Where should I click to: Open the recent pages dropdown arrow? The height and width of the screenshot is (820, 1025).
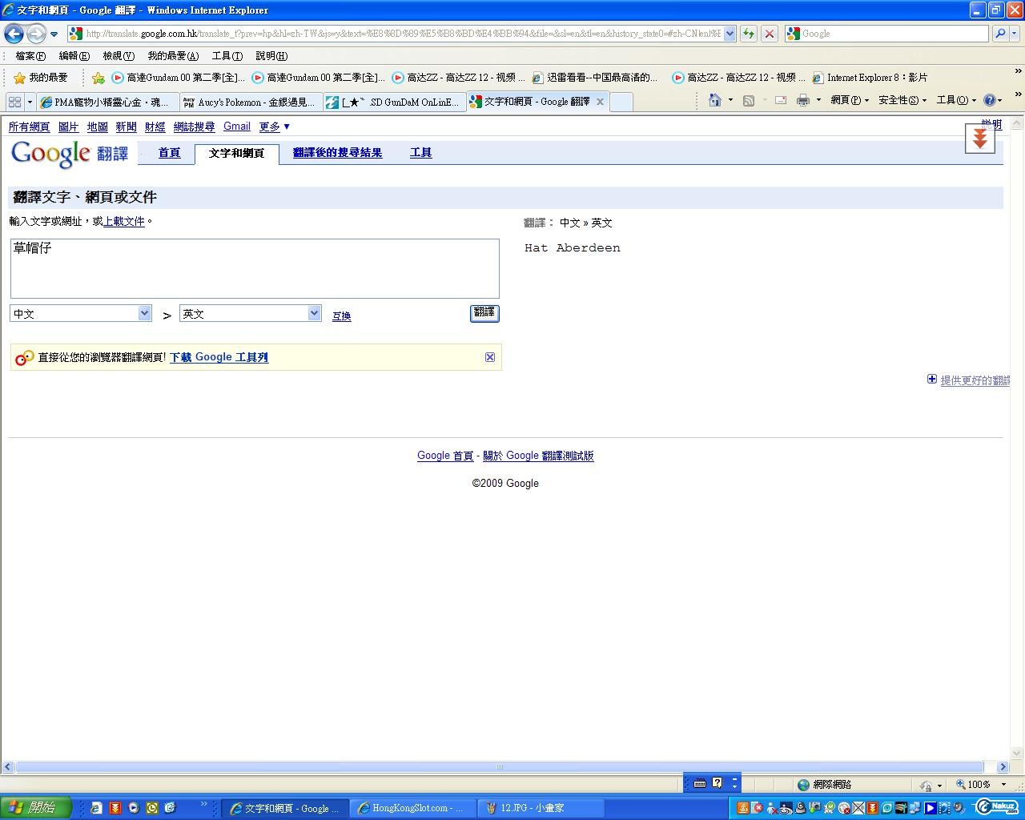[54, 34]
